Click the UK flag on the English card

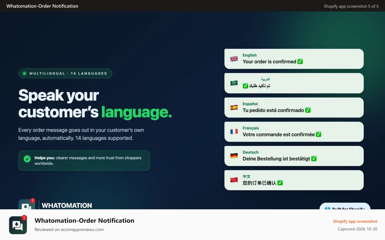pos(234,59)
